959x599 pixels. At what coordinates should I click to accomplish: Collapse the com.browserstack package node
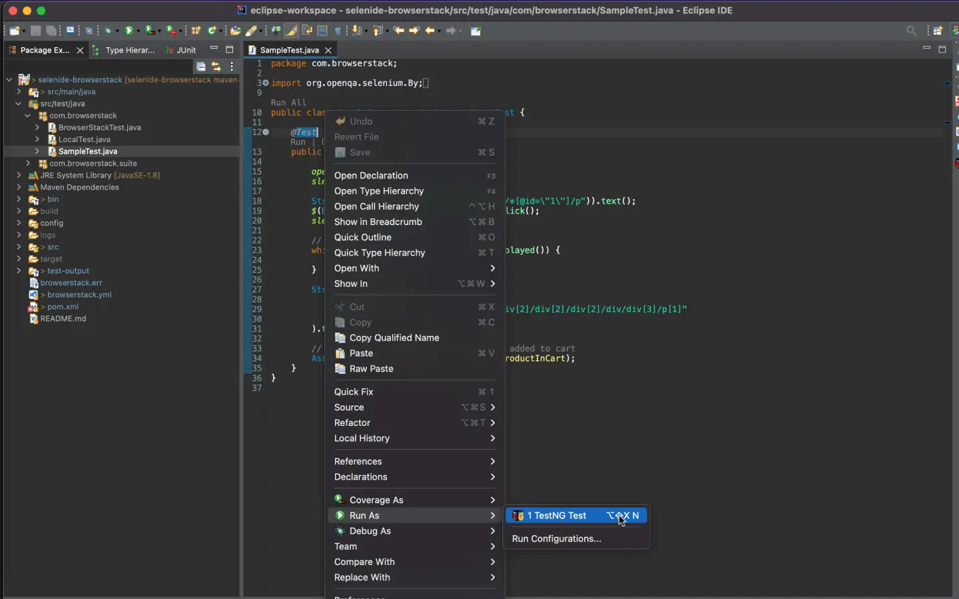[x=28, y=116]
